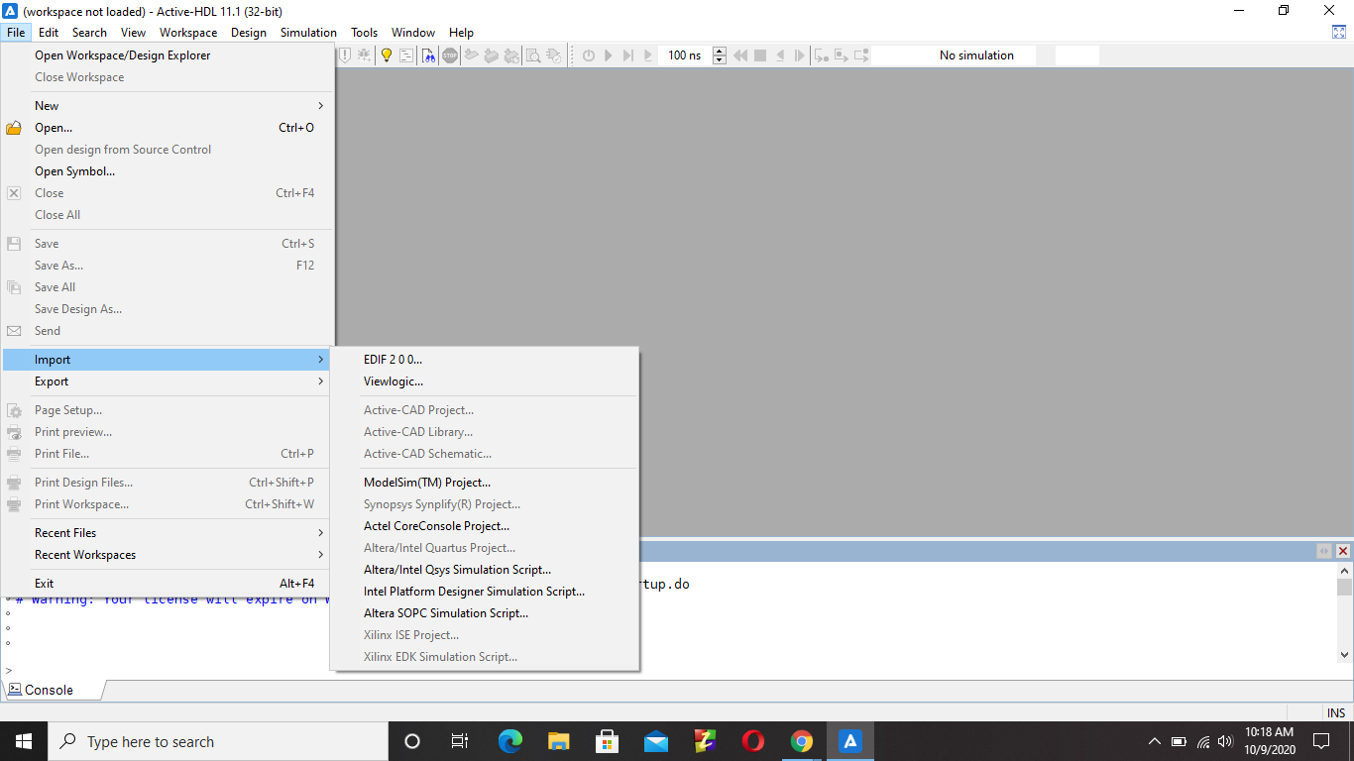This screenshot has height=761, width=1354.
Task: Open the notification center icon
Action: coord(1320,741)
